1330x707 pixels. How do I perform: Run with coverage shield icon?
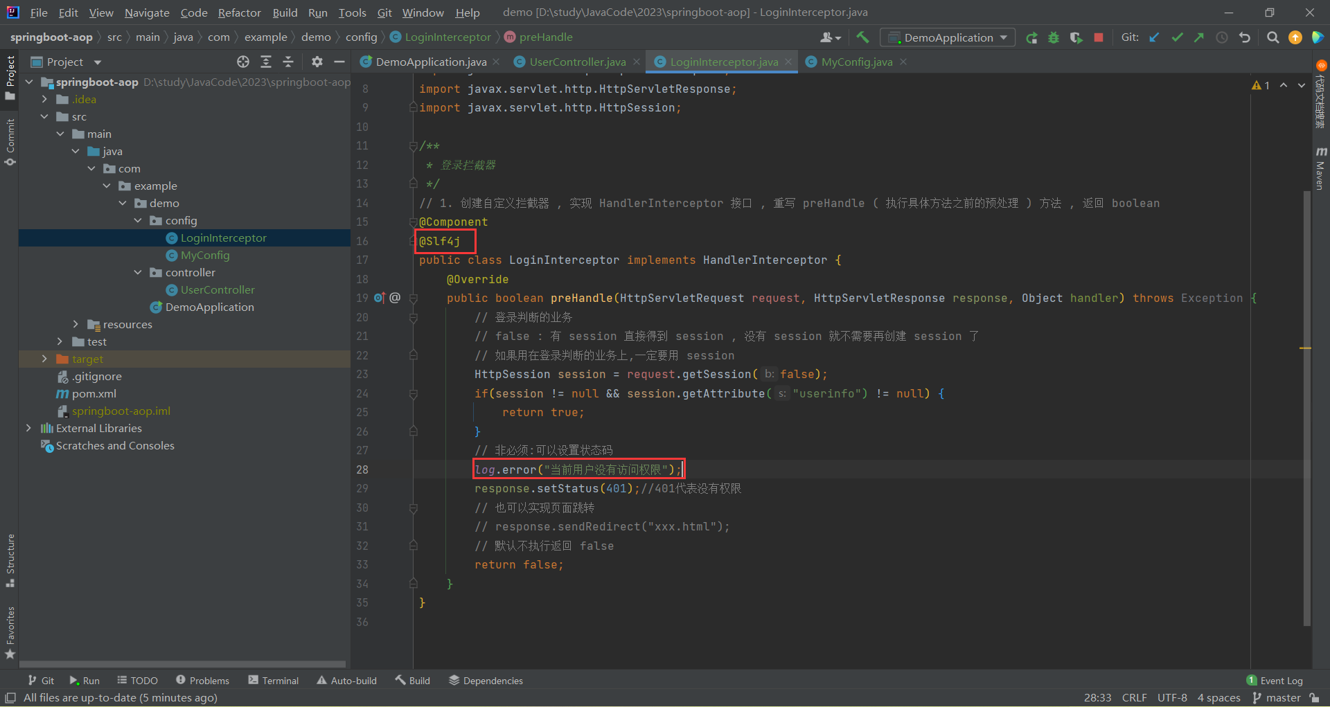click(1076, 37)
